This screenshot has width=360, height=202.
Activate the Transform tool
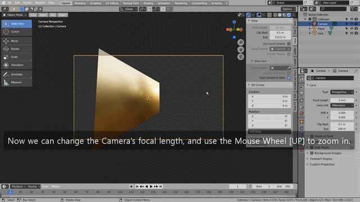pyautogui.click(x=16, y=65)
